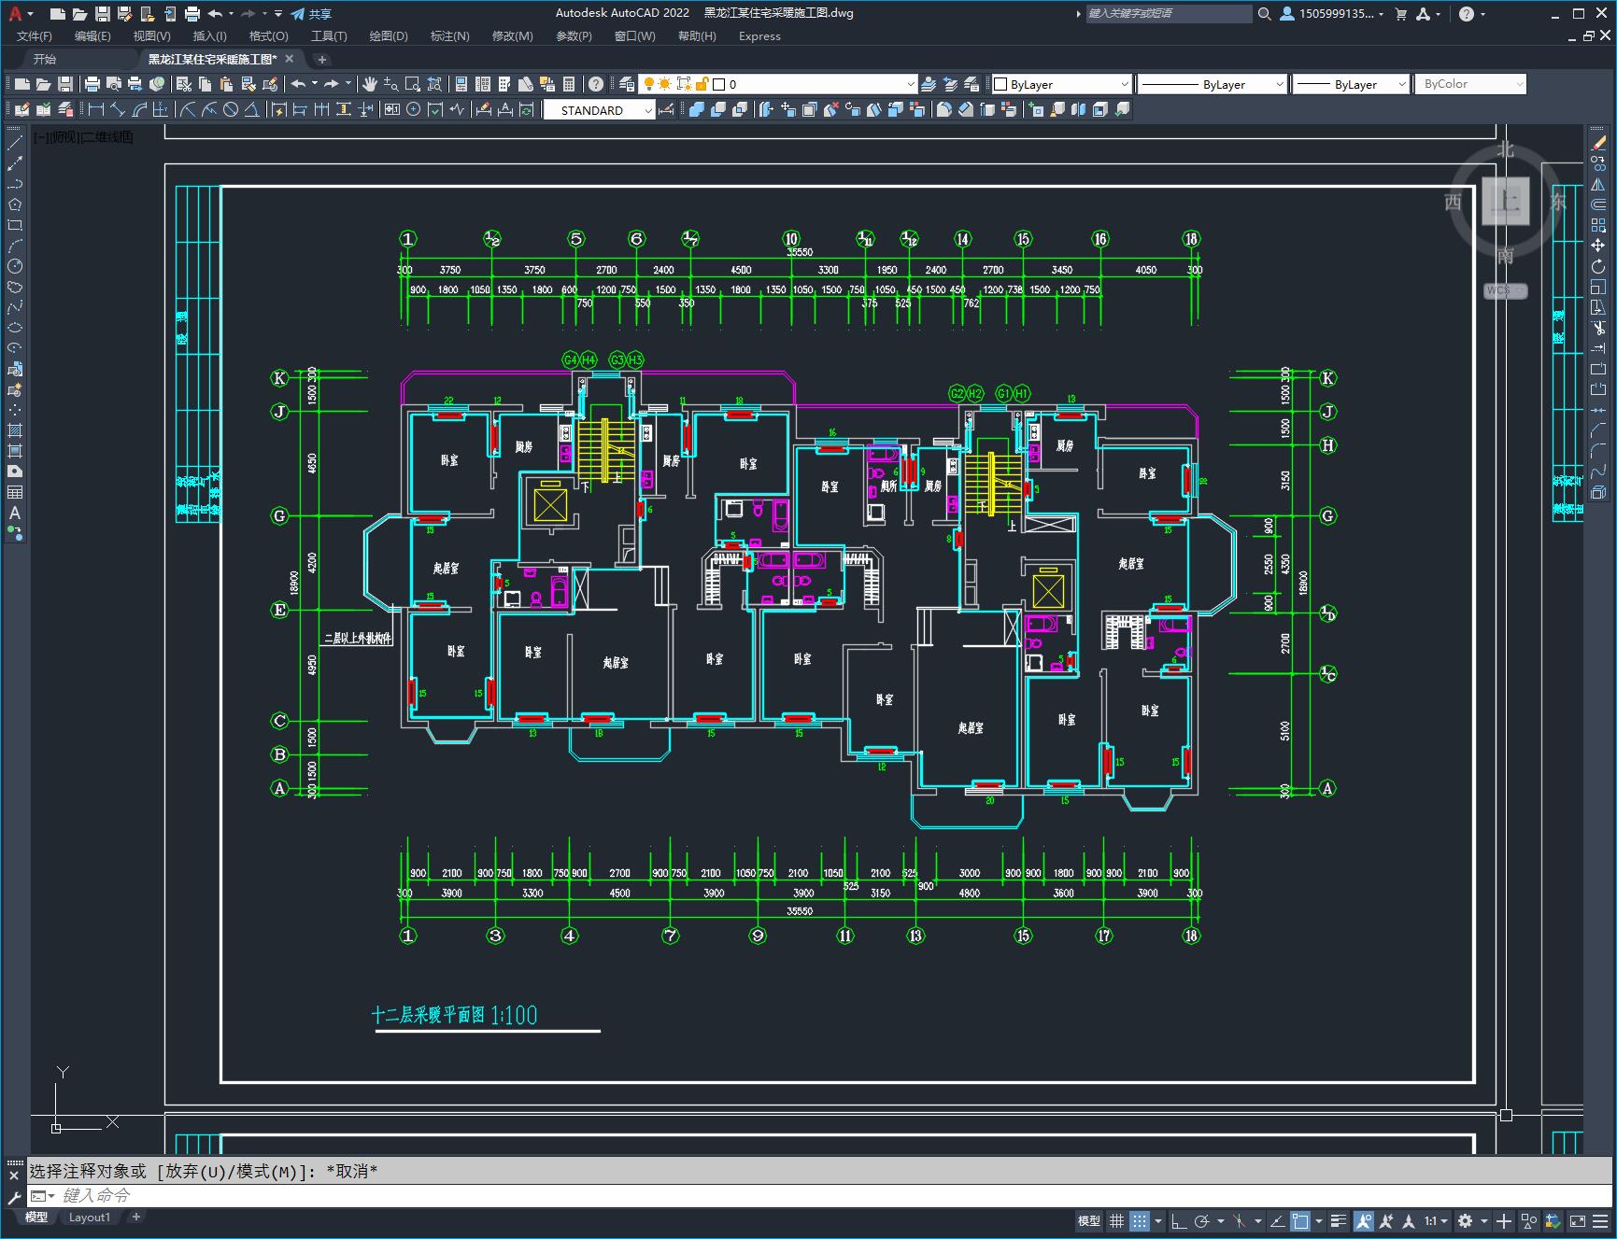The width and height of the screenshot is (1617, 1239).
Task: Add a new drawing tab with plus button
Action: (x=322, y=59)
